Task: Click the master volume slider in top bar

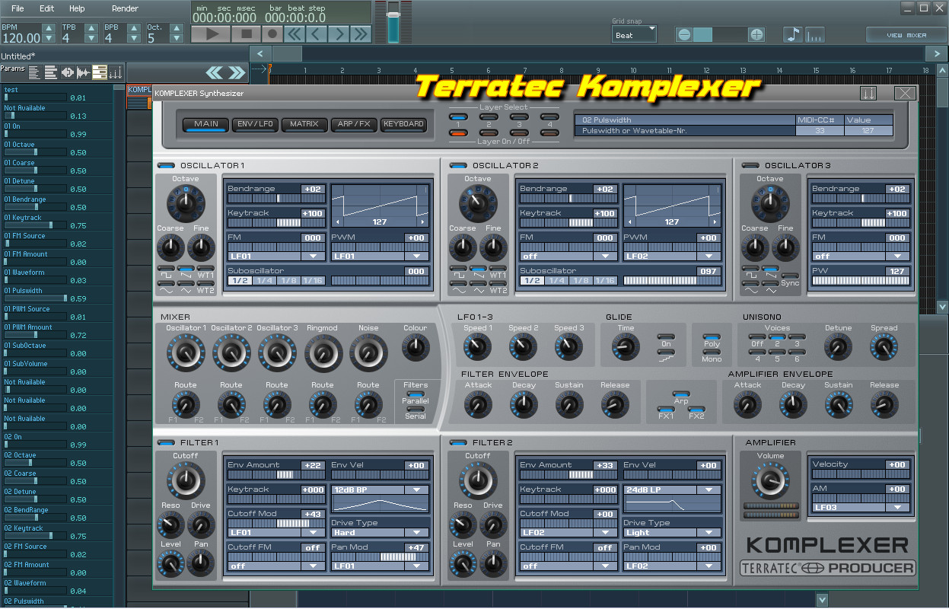Action: tap(393, 22)
